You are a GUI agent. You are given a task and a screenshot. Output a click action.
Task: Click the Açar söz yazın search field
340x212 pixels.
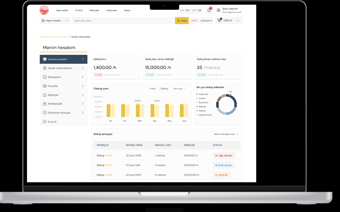[x=122, y=20]
